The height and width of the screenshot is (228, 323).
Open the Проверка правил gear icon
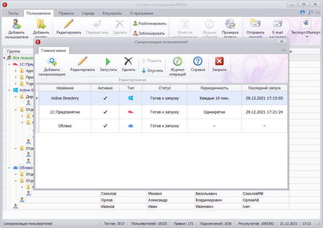tap(230, 24)
